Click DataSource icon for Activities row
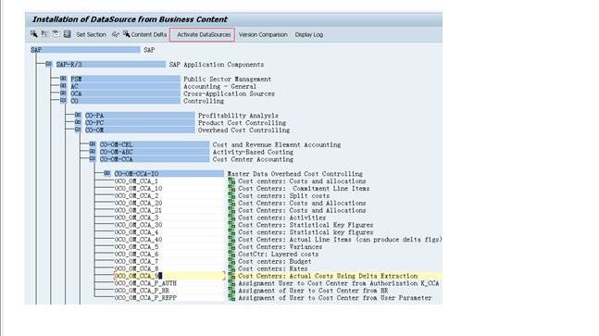This screenshot has height=336, width=599. pos(231,218)
